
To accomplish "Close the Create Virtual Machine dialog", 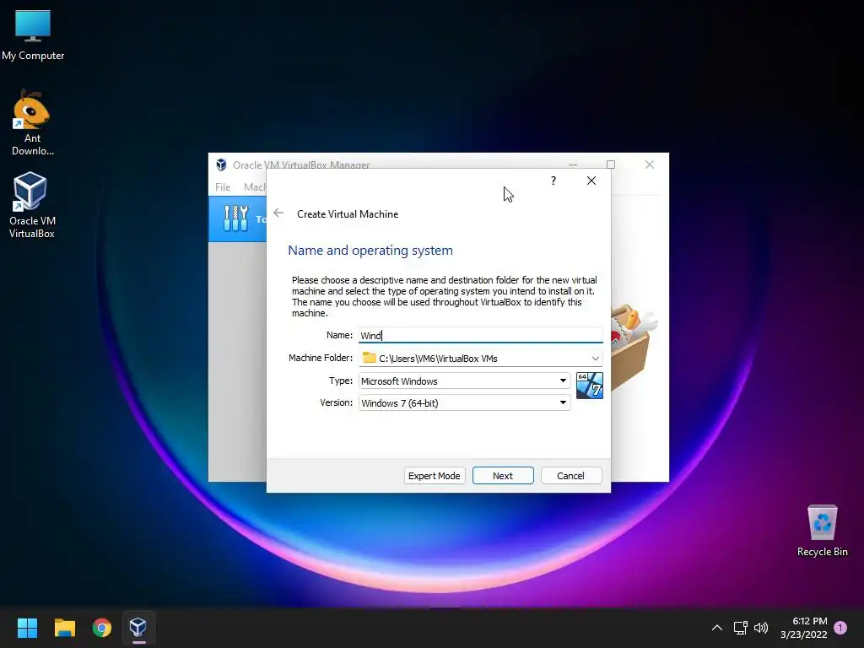I will point(591,181).
